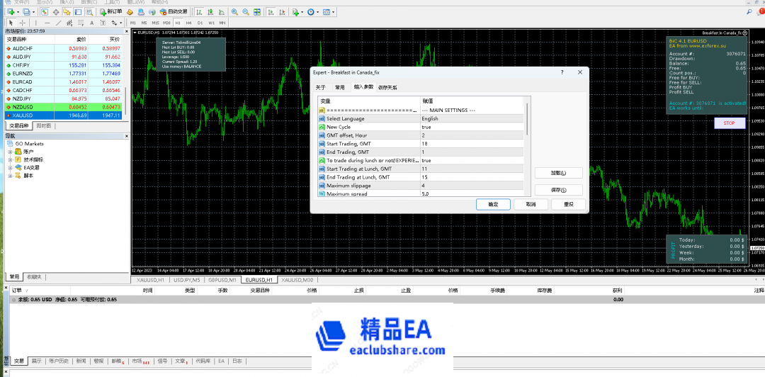Switch chart to the H4 timeframe
This screenshot has width=765, height=377.
pyautogui.click(x=188, y=23)
